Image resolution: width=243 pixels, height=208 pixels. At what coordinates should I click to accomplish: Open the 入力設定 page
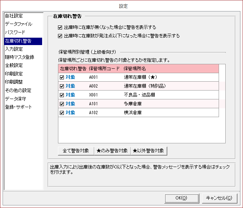[x=14, y=49]
